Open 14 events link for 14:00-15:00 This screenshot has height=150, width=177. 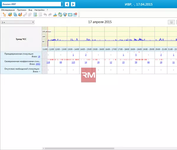pos(86,62)
